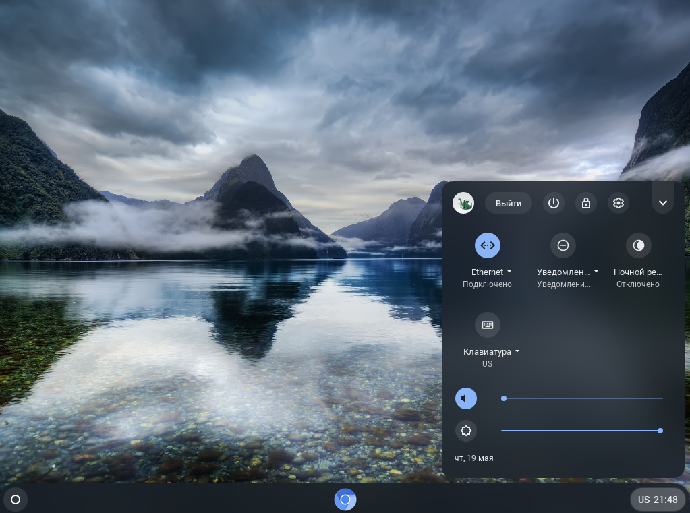Click the brightness sun icon
The image size is (690, 513).
[x=466, y=431]
